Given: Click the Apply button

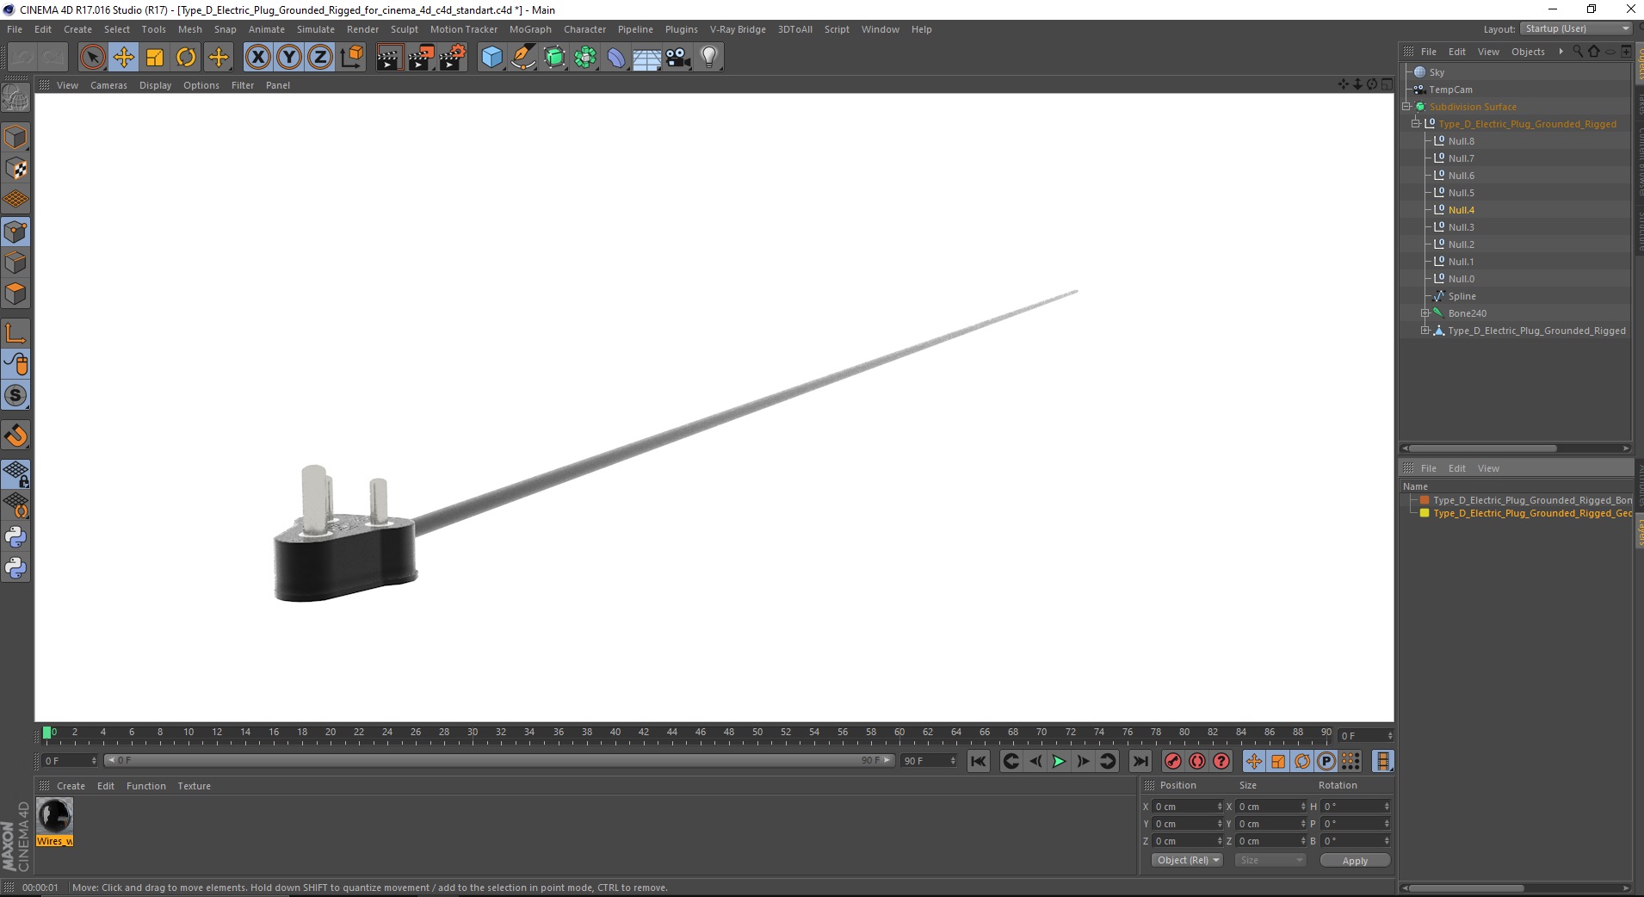Looking at the screenshot, I should (1355, 861).
